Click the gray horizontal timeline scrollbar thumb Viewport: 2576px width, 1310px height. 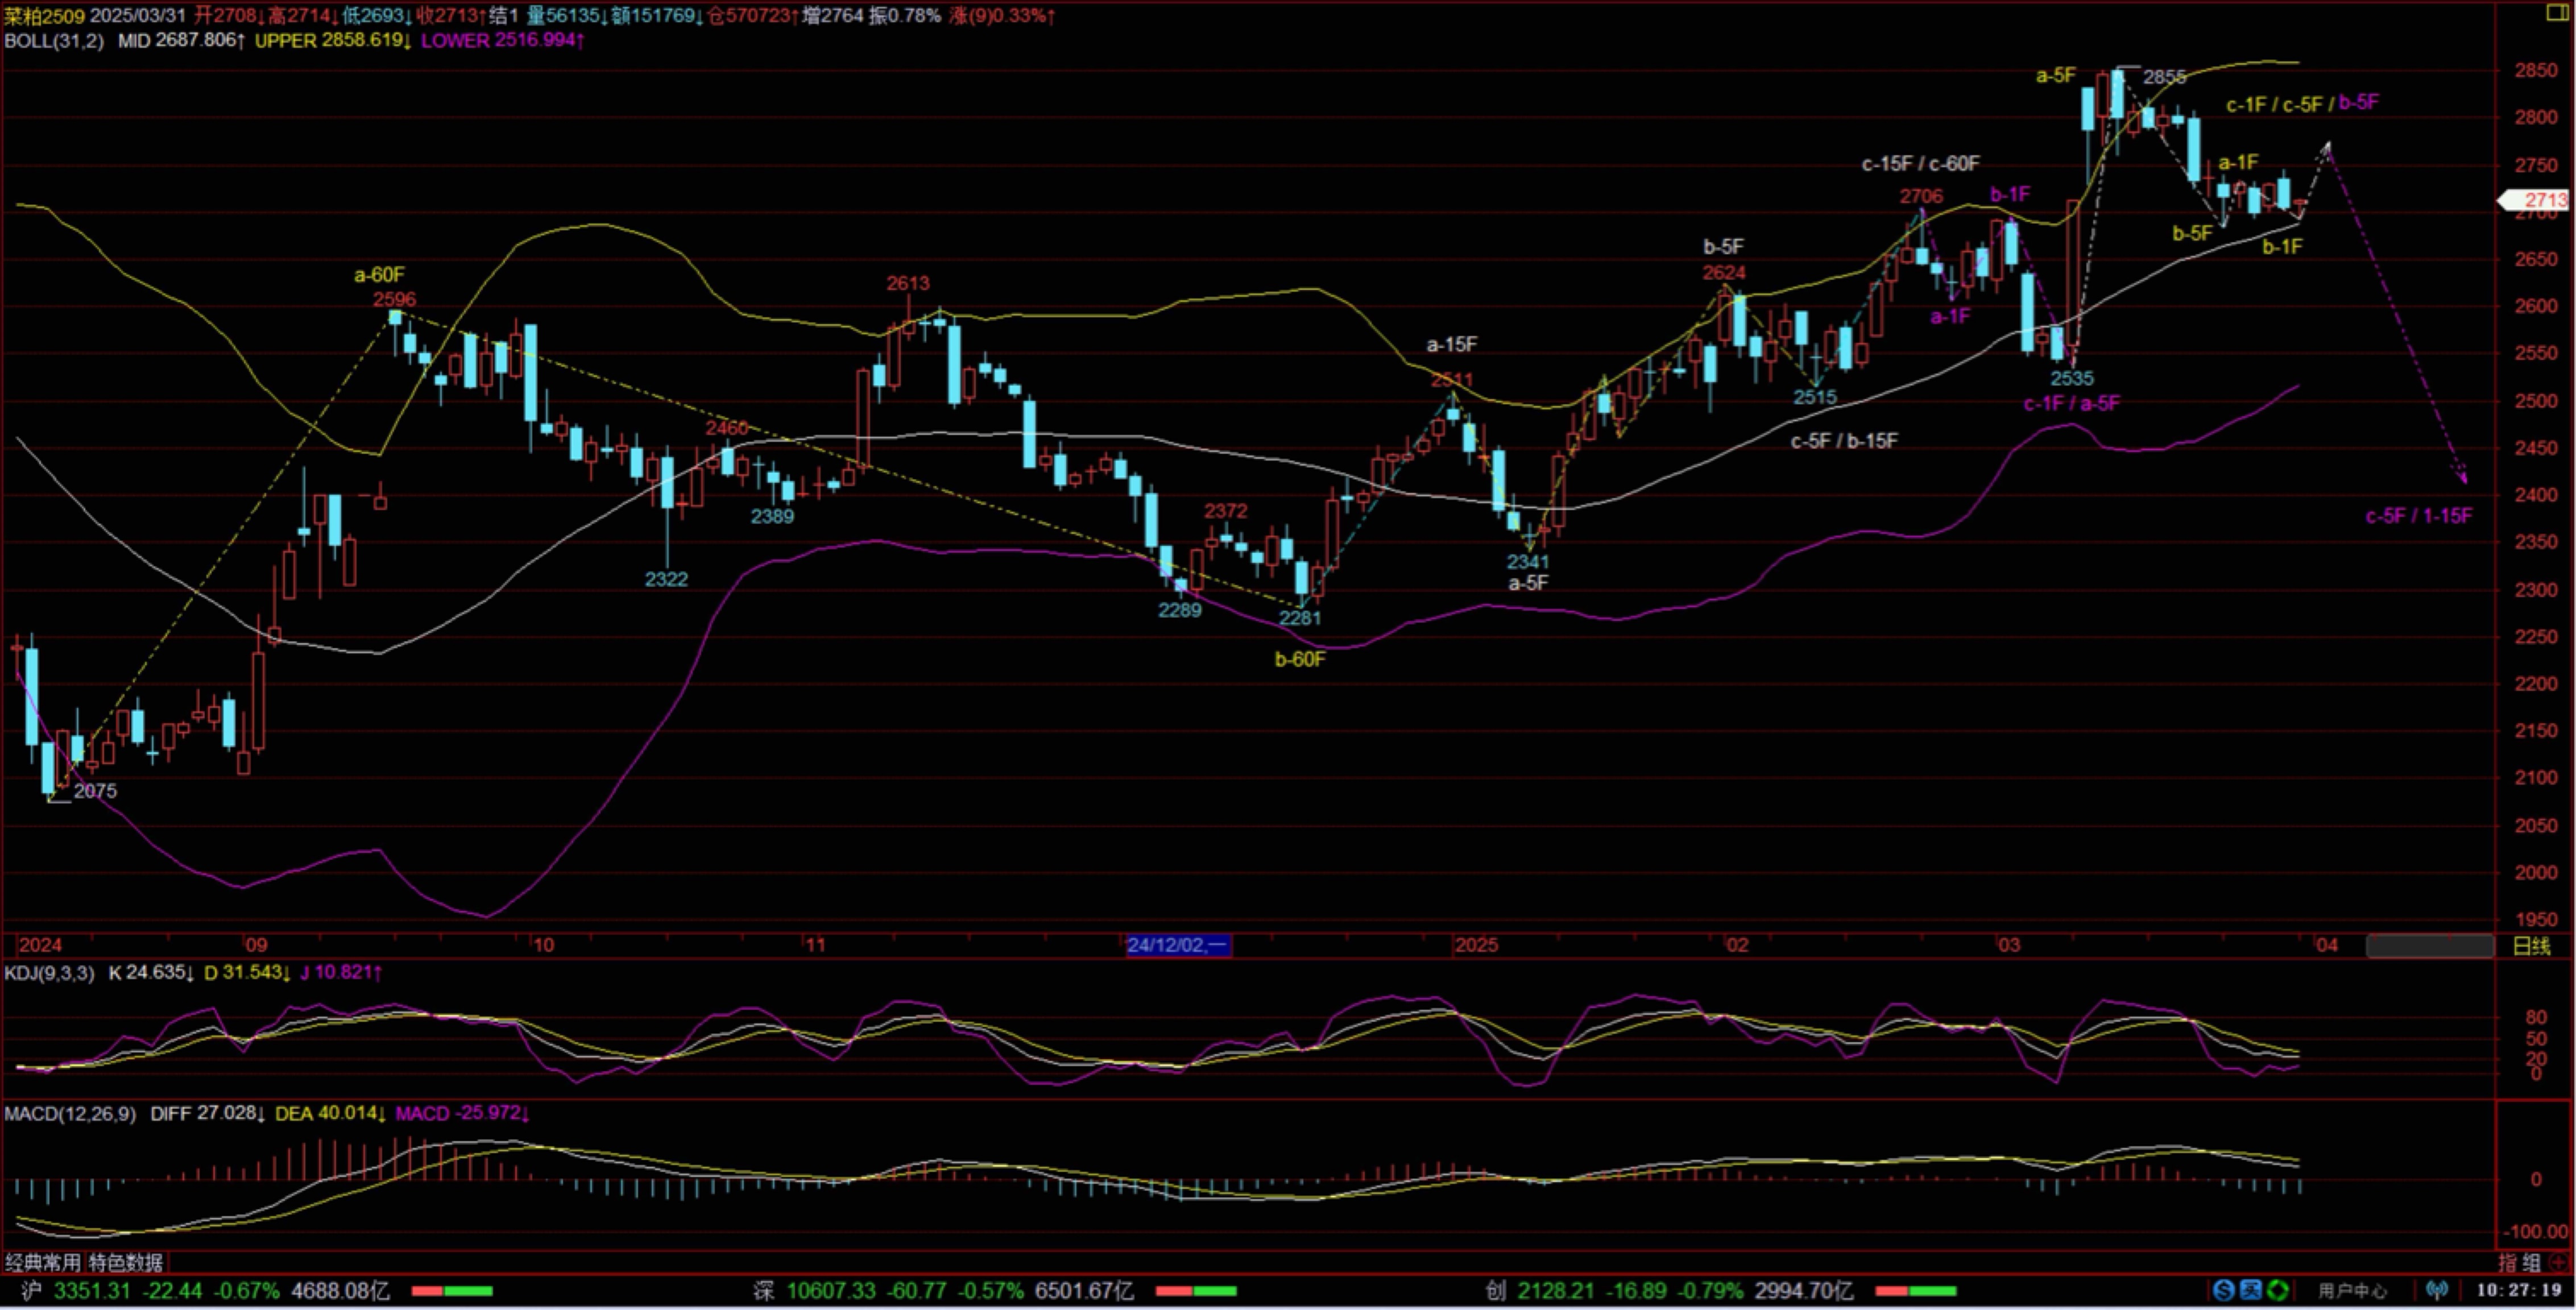coord(2429,946)
